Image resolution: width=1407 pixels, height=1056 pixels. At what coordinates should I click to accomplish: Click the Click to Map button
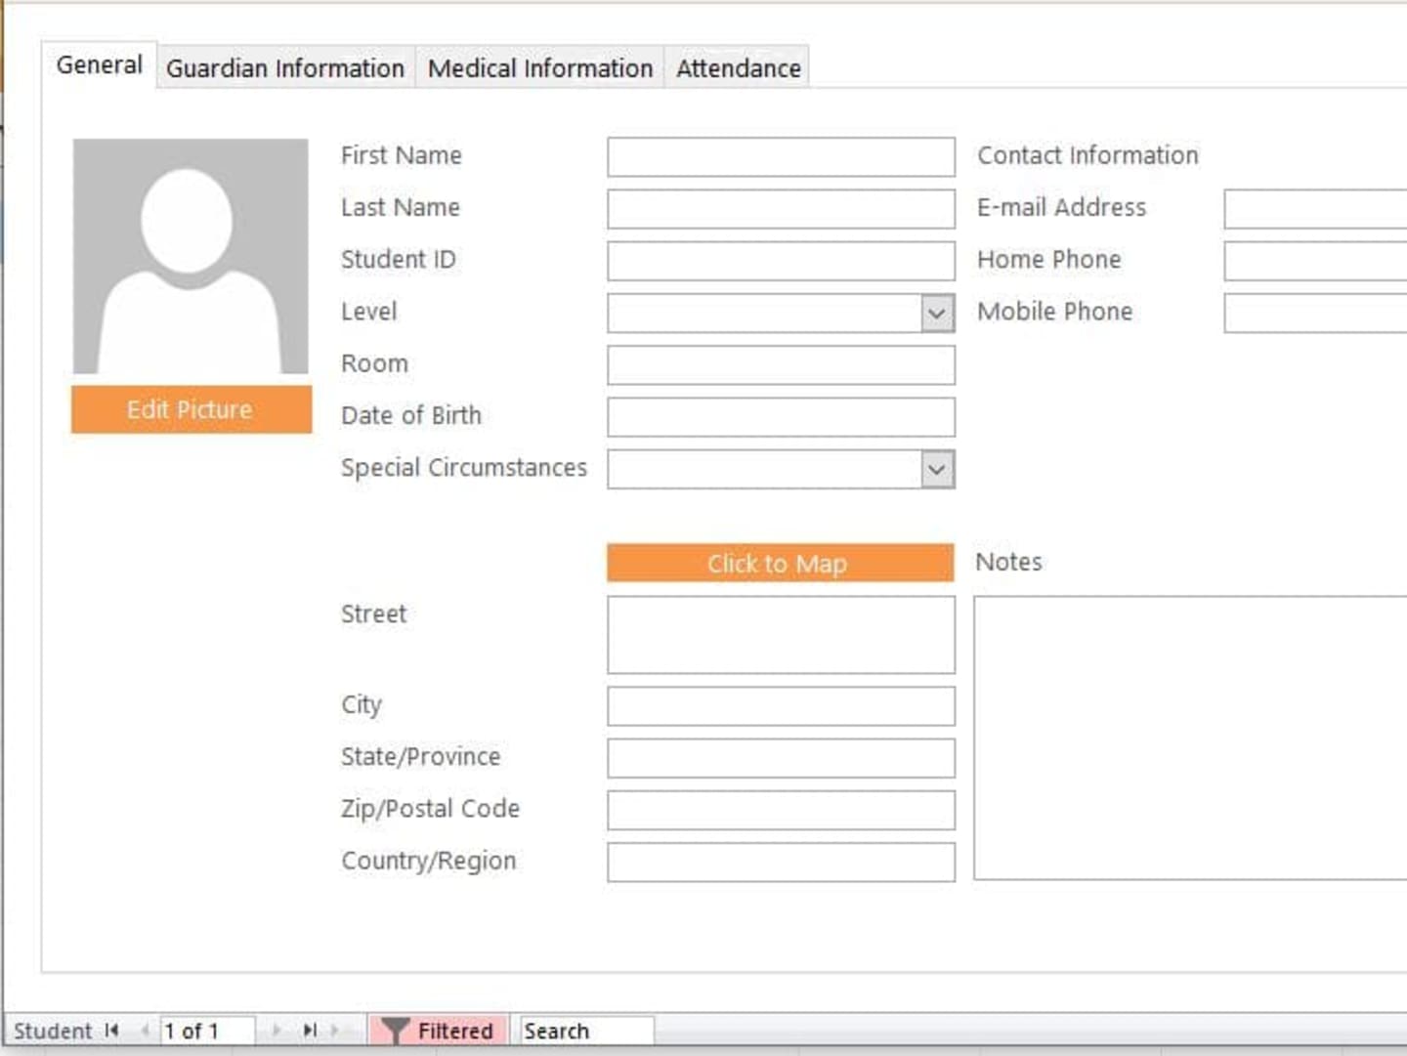click(780, 564)
